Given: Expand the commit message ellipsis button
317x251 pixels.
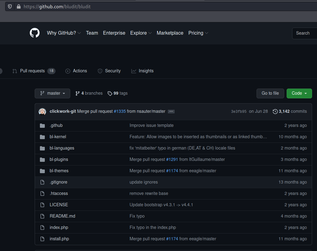Looking at the screenshot, I should coord(171,112).
